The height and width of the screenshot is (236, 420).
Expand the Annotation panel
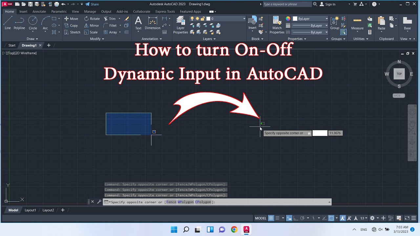point(152,39)
